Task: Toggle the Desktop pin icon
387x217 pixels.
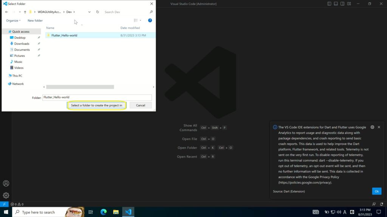Action: click(39, 38)
